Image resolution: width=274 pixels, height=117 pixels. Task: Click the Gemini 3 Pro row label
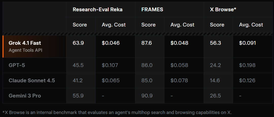click(x=25, y=96)
